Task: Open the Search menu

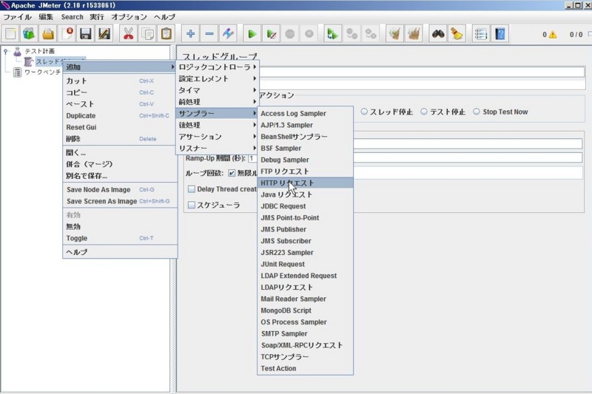Action: [72, 17]
